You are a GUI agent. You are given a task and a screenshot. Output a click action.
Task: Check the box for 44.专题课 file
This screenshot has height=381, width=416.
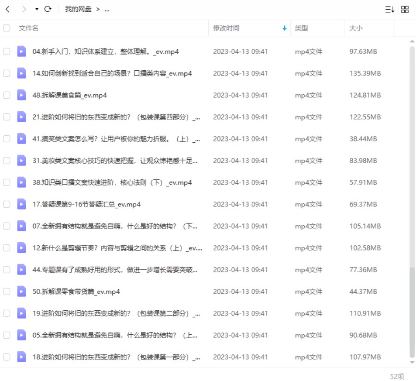click(7, 270)
